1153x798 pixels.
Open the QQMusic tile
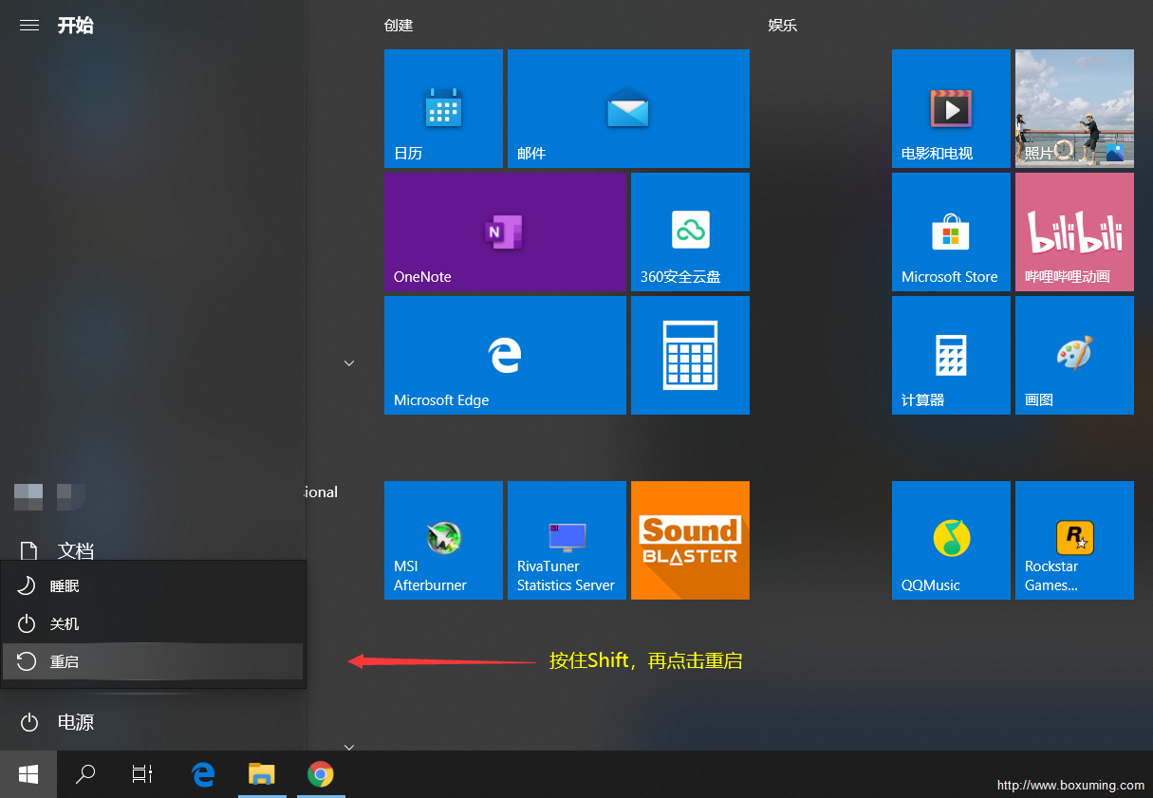click(951, 540)
